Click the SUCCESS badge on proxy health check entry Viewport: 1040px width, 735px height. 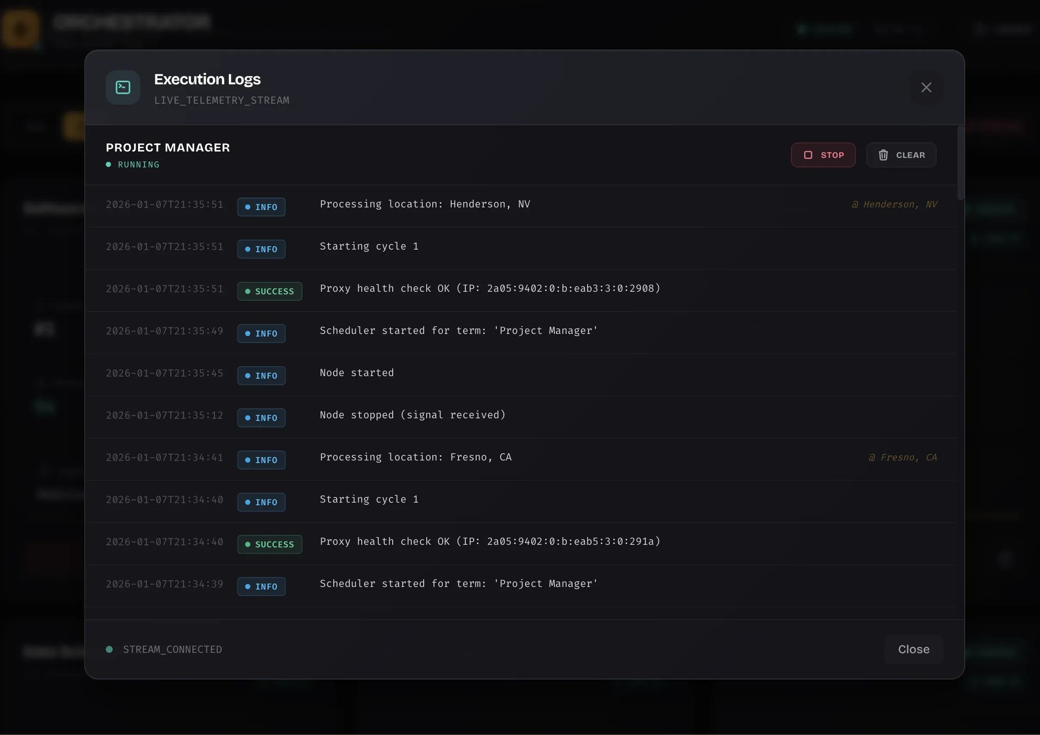click(270, 291)
